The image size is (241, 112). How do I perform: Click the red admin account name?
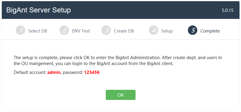coord(54,72)
